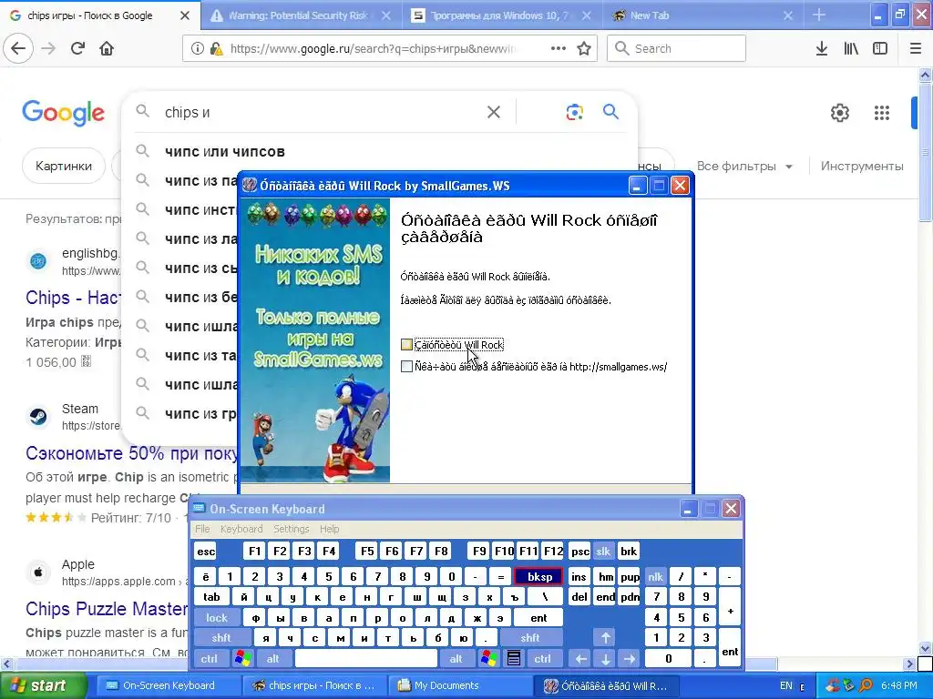Image resolution: width=933 pixels, height=699 pixels.
Task: Bookmark this page with the star
Action: point(584,48)
